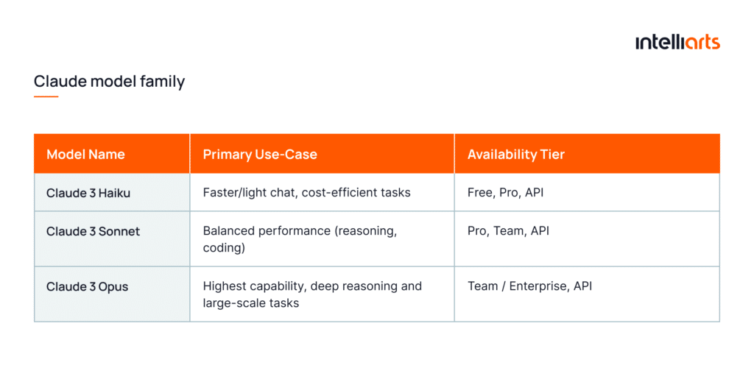
Task: Click the Model Name column header
Action: pyautogui.click(x=85, y=155)
